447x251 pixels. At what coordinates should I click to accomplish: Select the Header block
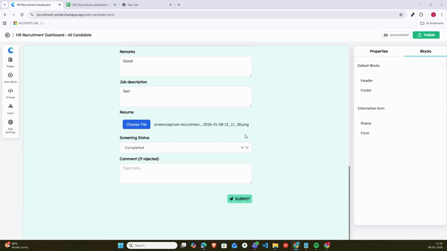[366, 81]
